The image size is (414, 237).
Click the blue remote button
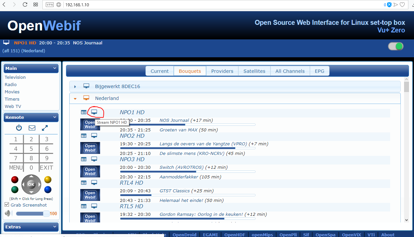(x=48, y=190)
